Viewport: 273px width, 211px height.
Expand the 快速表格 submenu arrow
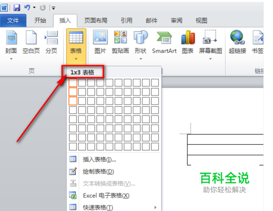pyautogui.click(x=155, y=207)
